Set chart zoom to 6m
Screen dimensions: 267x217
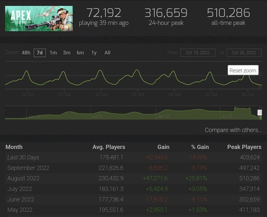click(x=80, y=53)
